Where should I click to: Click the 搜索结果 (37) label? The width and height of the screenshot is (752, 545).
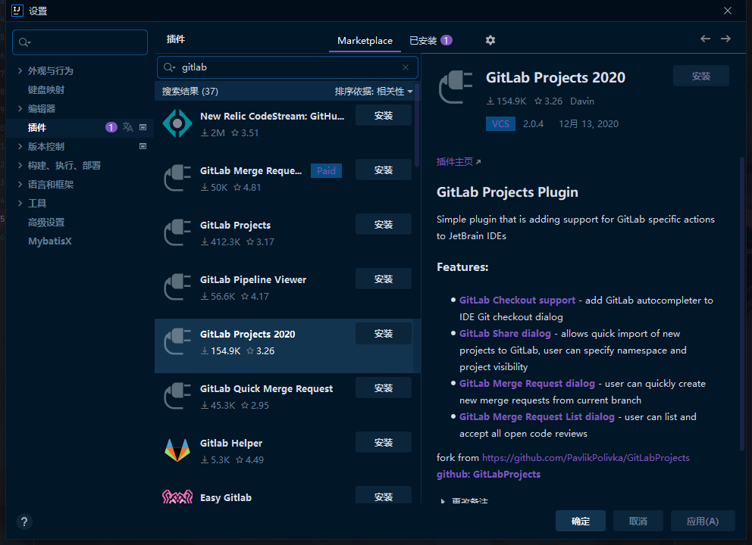[190, 92]
